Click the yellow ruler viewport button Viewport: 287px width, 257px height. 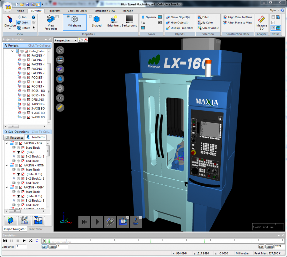60,108
